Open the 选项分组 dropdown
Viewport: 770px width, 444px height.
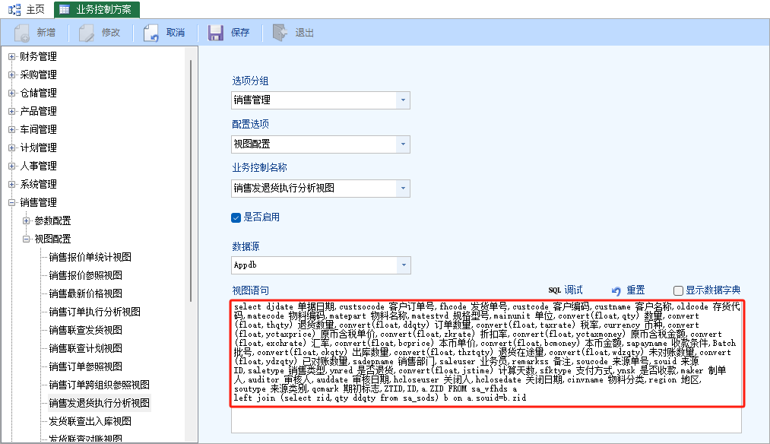403,100
